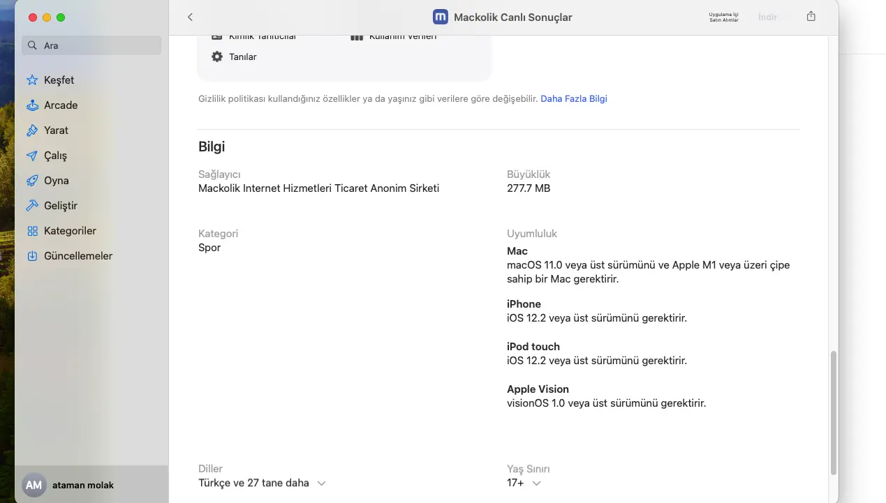The image size is (886, 503).
Task: Click the Bilgi section heading
Action: [212, 147]
